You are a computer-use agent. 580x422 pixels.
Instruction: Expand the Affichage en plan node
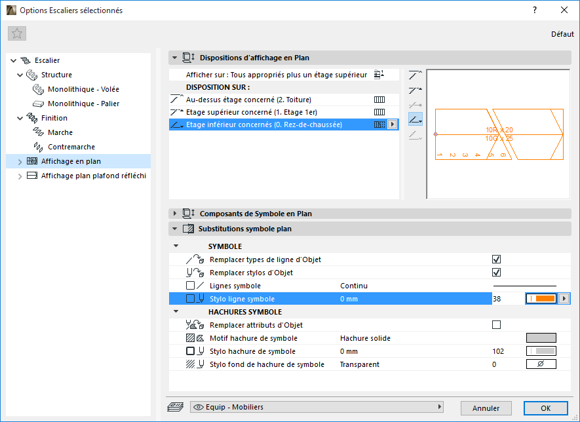pyautogui.click(x=20, y=162)
